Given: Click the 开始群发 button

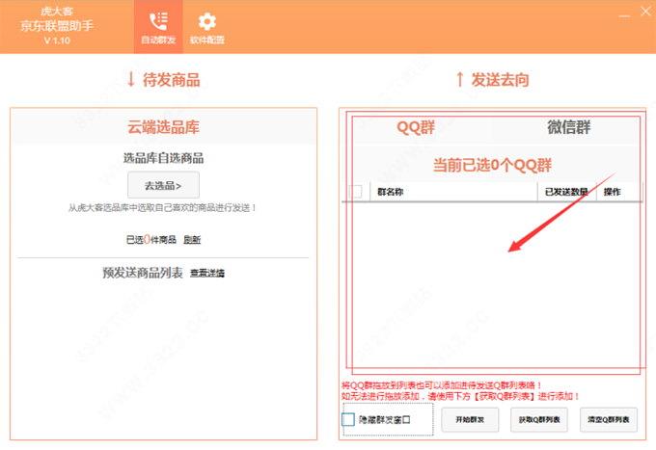Looking at the screenshot, I should [470, 419].
